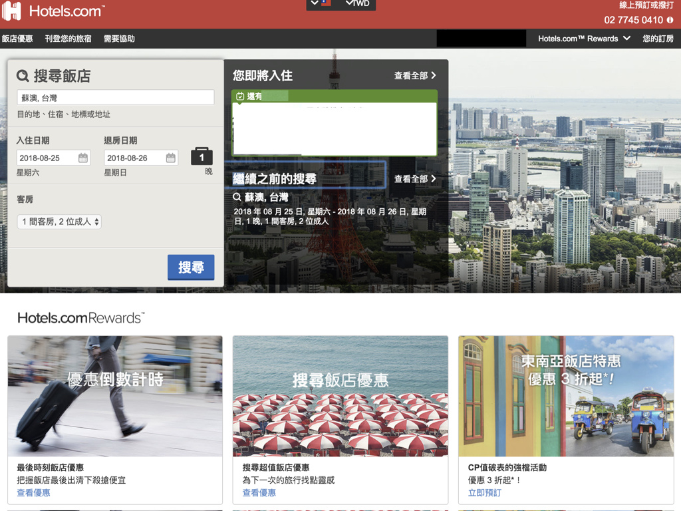Screen dimensions: 681x511
Task: Click the check-in date field 2018-08-25
Action: tap(53, 158)
